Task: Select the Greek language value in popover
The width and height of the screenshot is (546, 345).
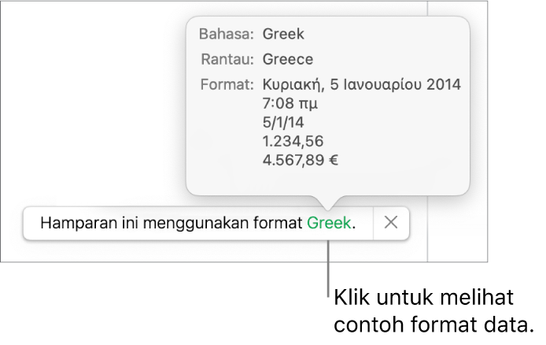Action: (x=283, y=35)
